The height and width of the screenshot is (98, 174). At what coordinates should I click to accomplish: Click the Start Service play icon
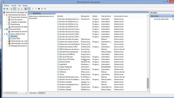coord(33,9)
